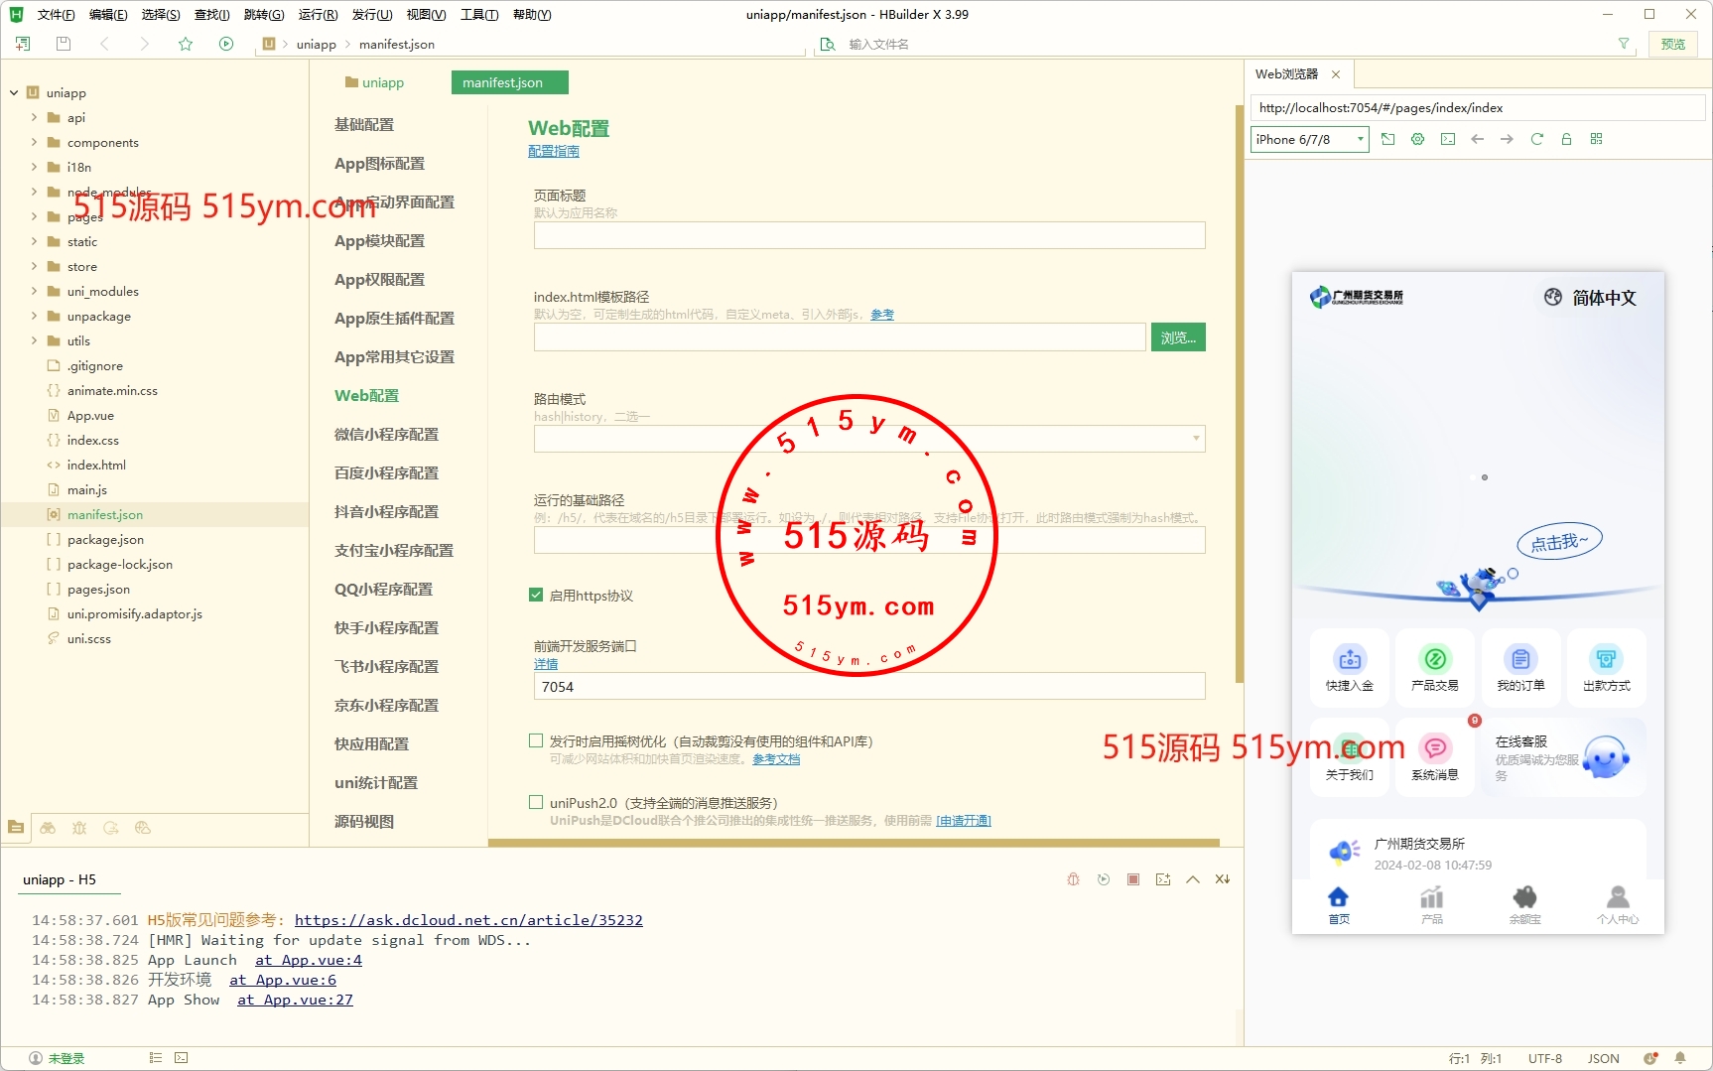1713x1071 pixels.
Task: Open browser preview settings gear
Action: (x=1417, y=139)
